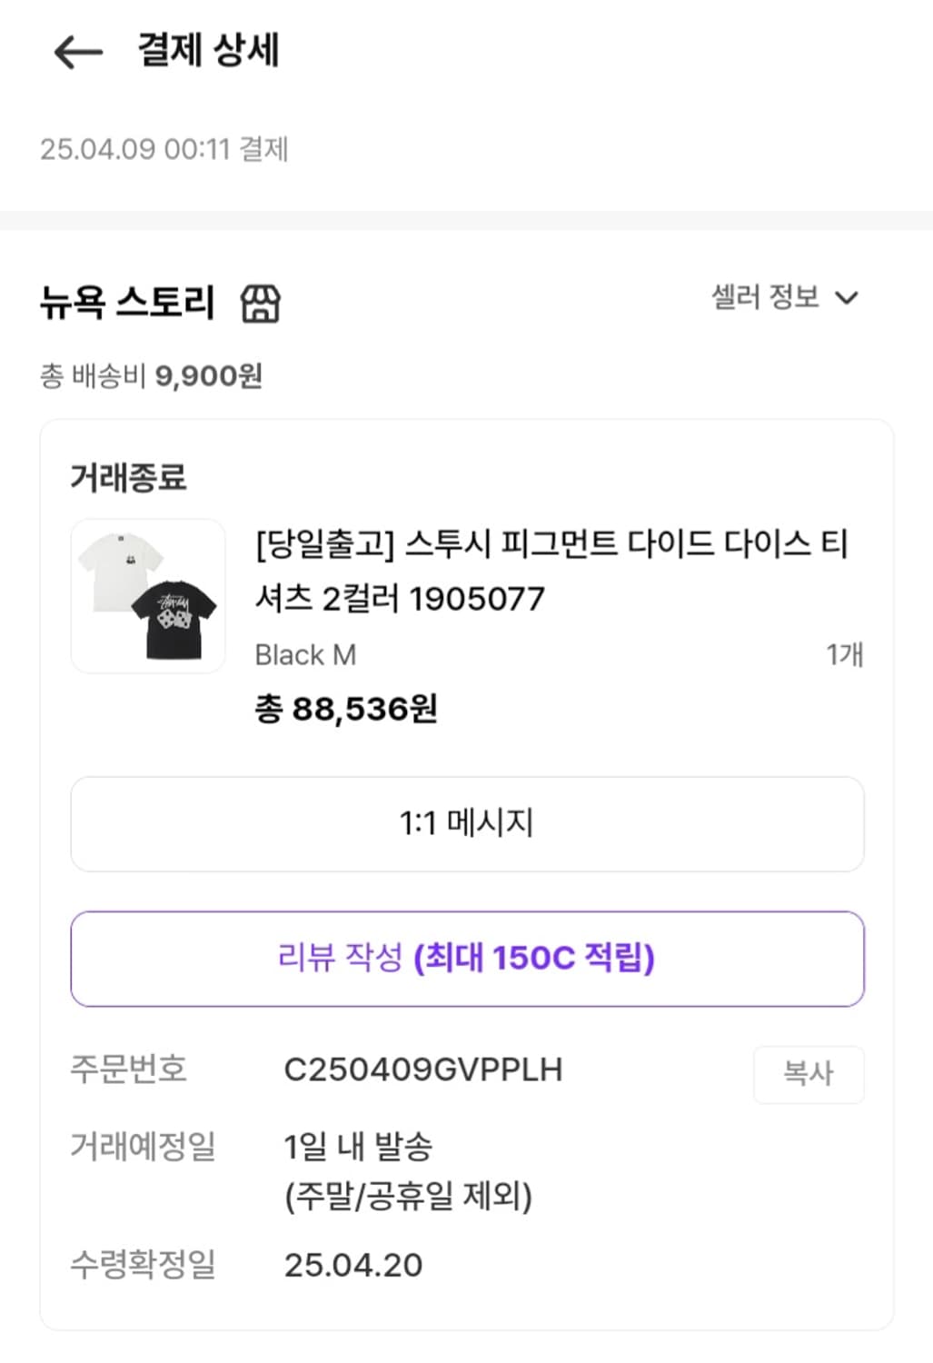
Task: Tap the Black M option text
Action: click(x=305, y=654)
